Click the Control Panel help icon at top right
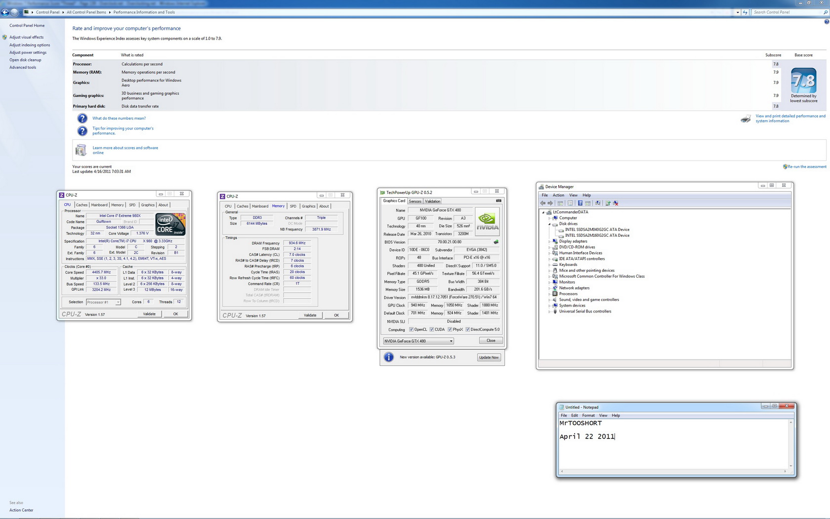830x519 pixels. pos(827,22)
